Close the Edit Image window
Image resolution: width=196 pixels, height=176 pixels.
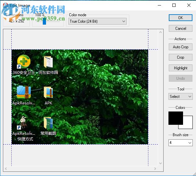coord(189,5)
